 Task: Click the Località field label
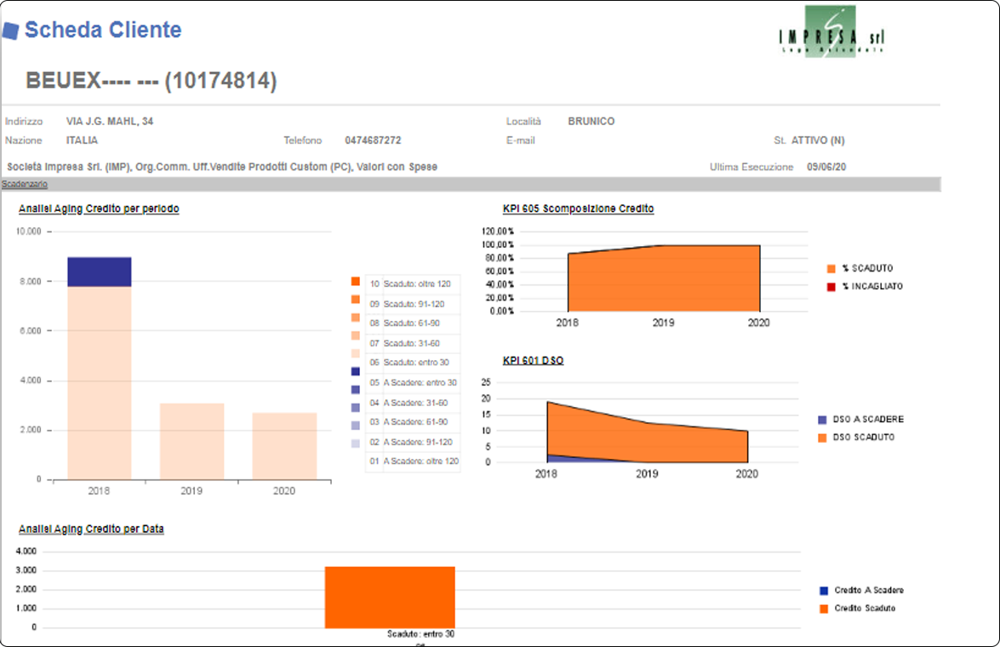523,121
